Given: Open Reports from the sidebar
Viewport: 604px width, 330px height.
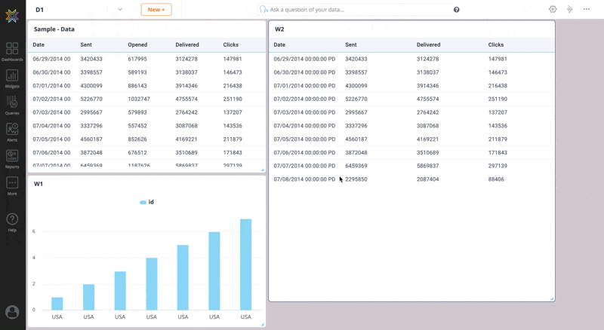Looking at the screenshot, I should [12, 159].
